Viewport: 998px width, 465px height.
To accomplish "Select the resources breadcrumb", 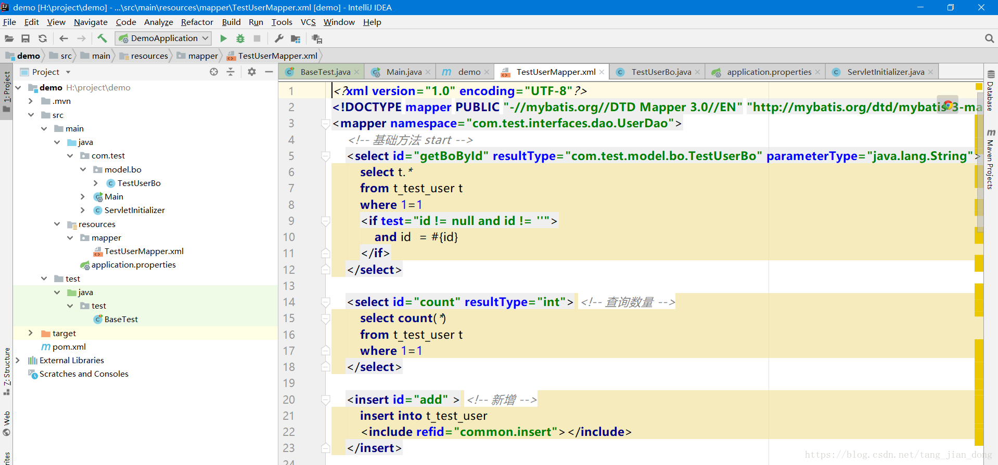I will 144,56.
